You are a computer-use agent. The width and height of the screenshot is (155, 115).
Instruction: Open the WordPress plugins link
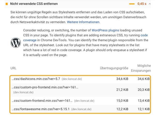coord(105,30)
